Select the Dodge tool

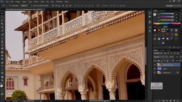[x=2, y=59]
